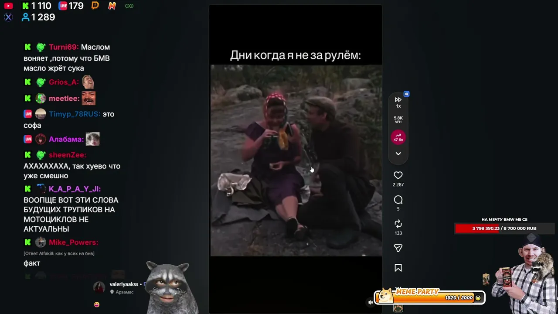Share the video with the paper-plane icon

(398, 248)
